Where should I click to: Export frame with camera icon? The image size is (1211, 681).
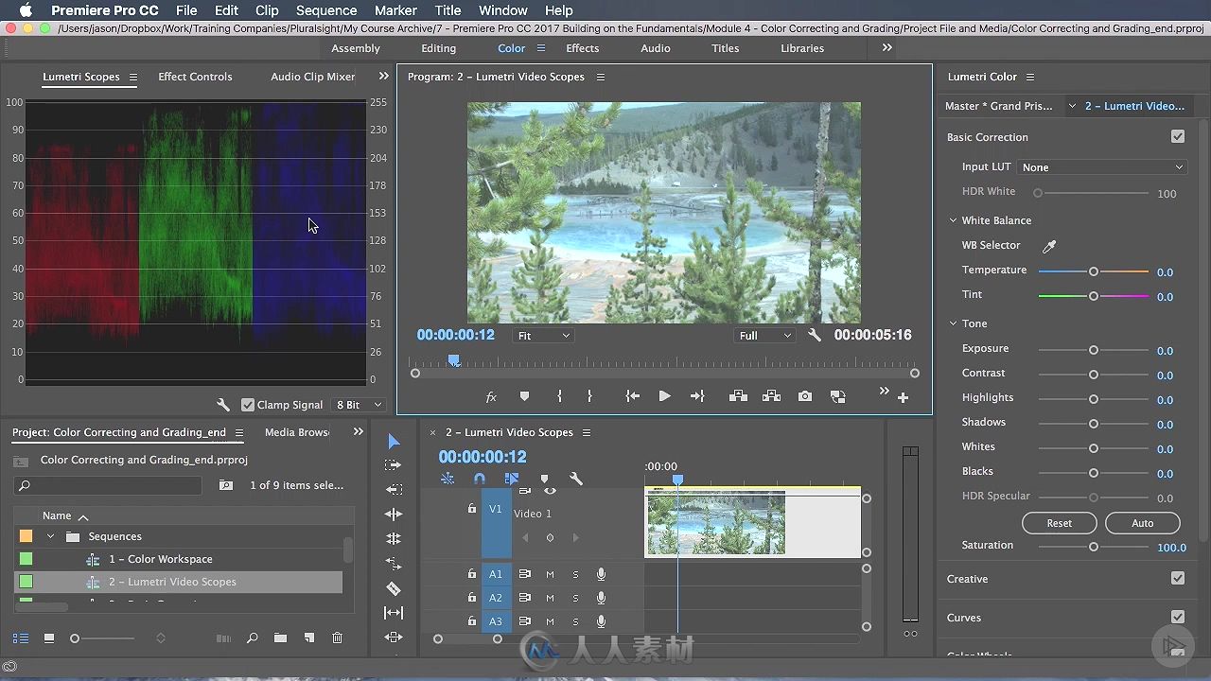804,396
